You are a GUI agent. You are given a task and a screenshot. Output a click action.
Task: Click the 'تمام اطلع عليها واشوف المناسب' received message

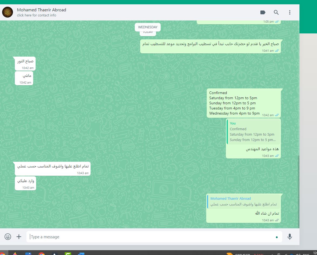pos(53,169)
